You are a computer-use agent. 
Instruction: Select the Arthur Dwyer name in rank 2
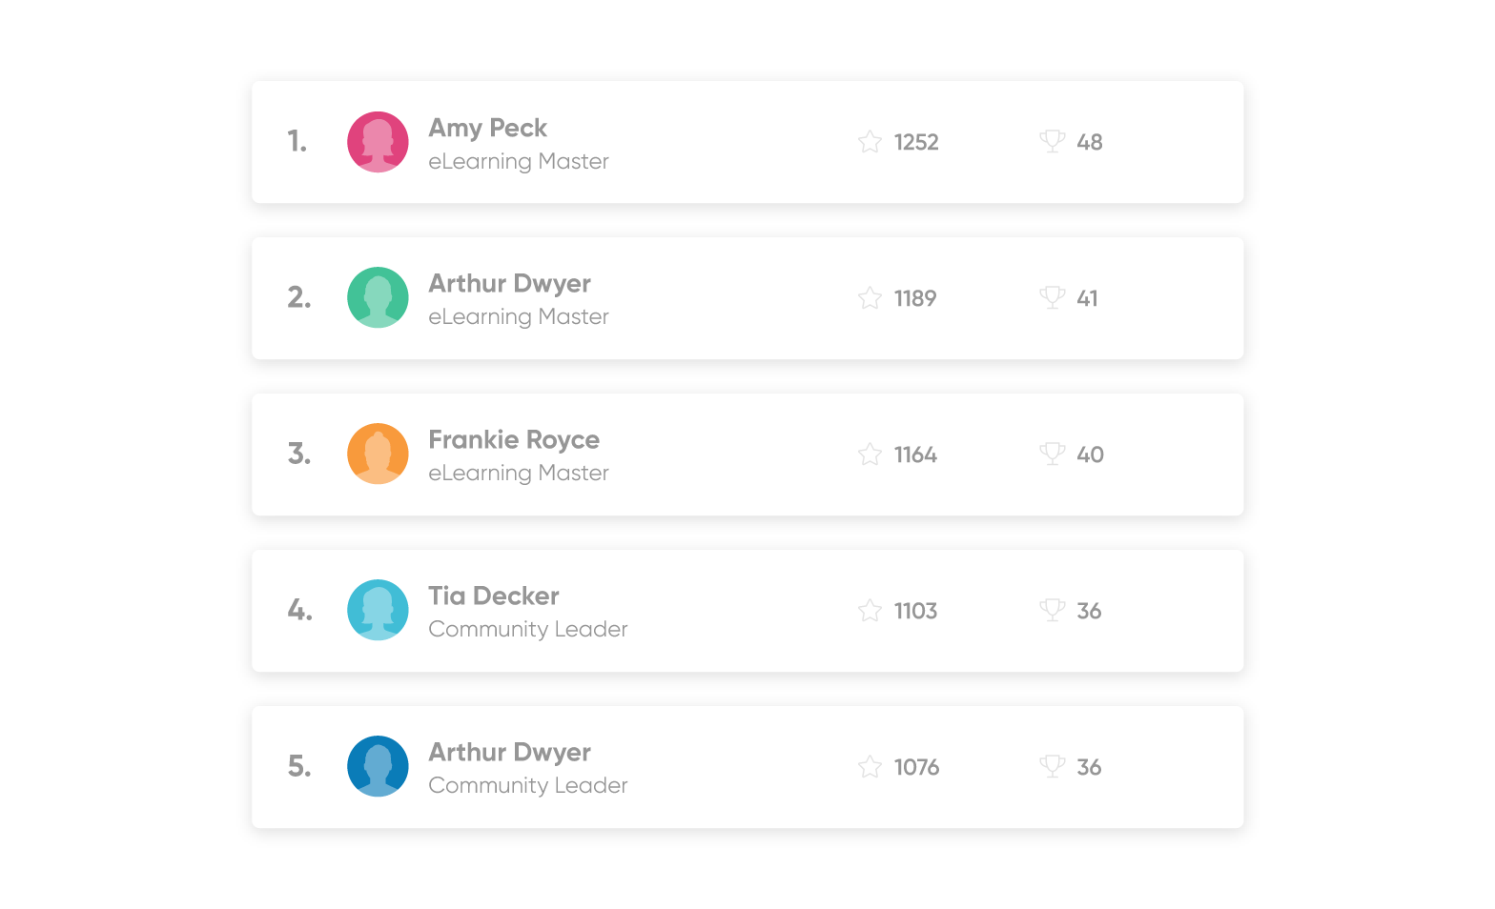(x=509, y=284)
